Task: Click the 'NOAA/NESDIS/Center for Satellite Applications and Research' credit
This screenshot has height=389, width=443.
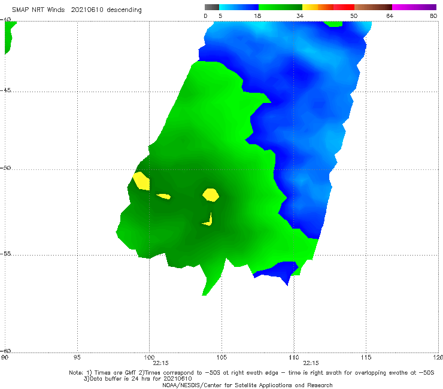Action: coord(247,385)
